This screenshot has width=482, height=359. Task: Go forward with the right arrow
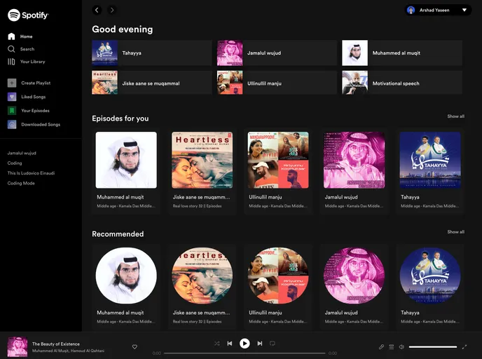(x=112, y=10)
